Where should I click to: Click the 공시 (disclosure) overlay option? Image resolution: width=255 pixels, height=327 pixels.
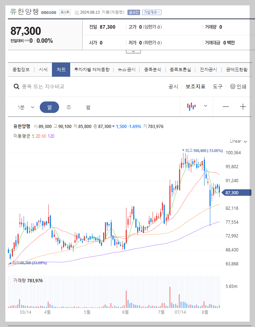(x=173, y=86)
